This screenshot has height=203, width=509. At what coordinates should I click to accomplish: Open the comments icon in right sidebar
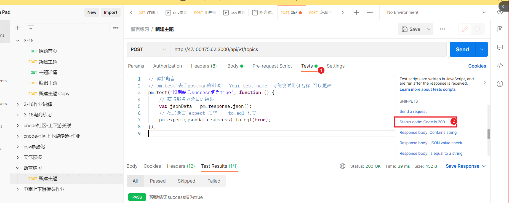pyautogui.click(x=500, y=47)
